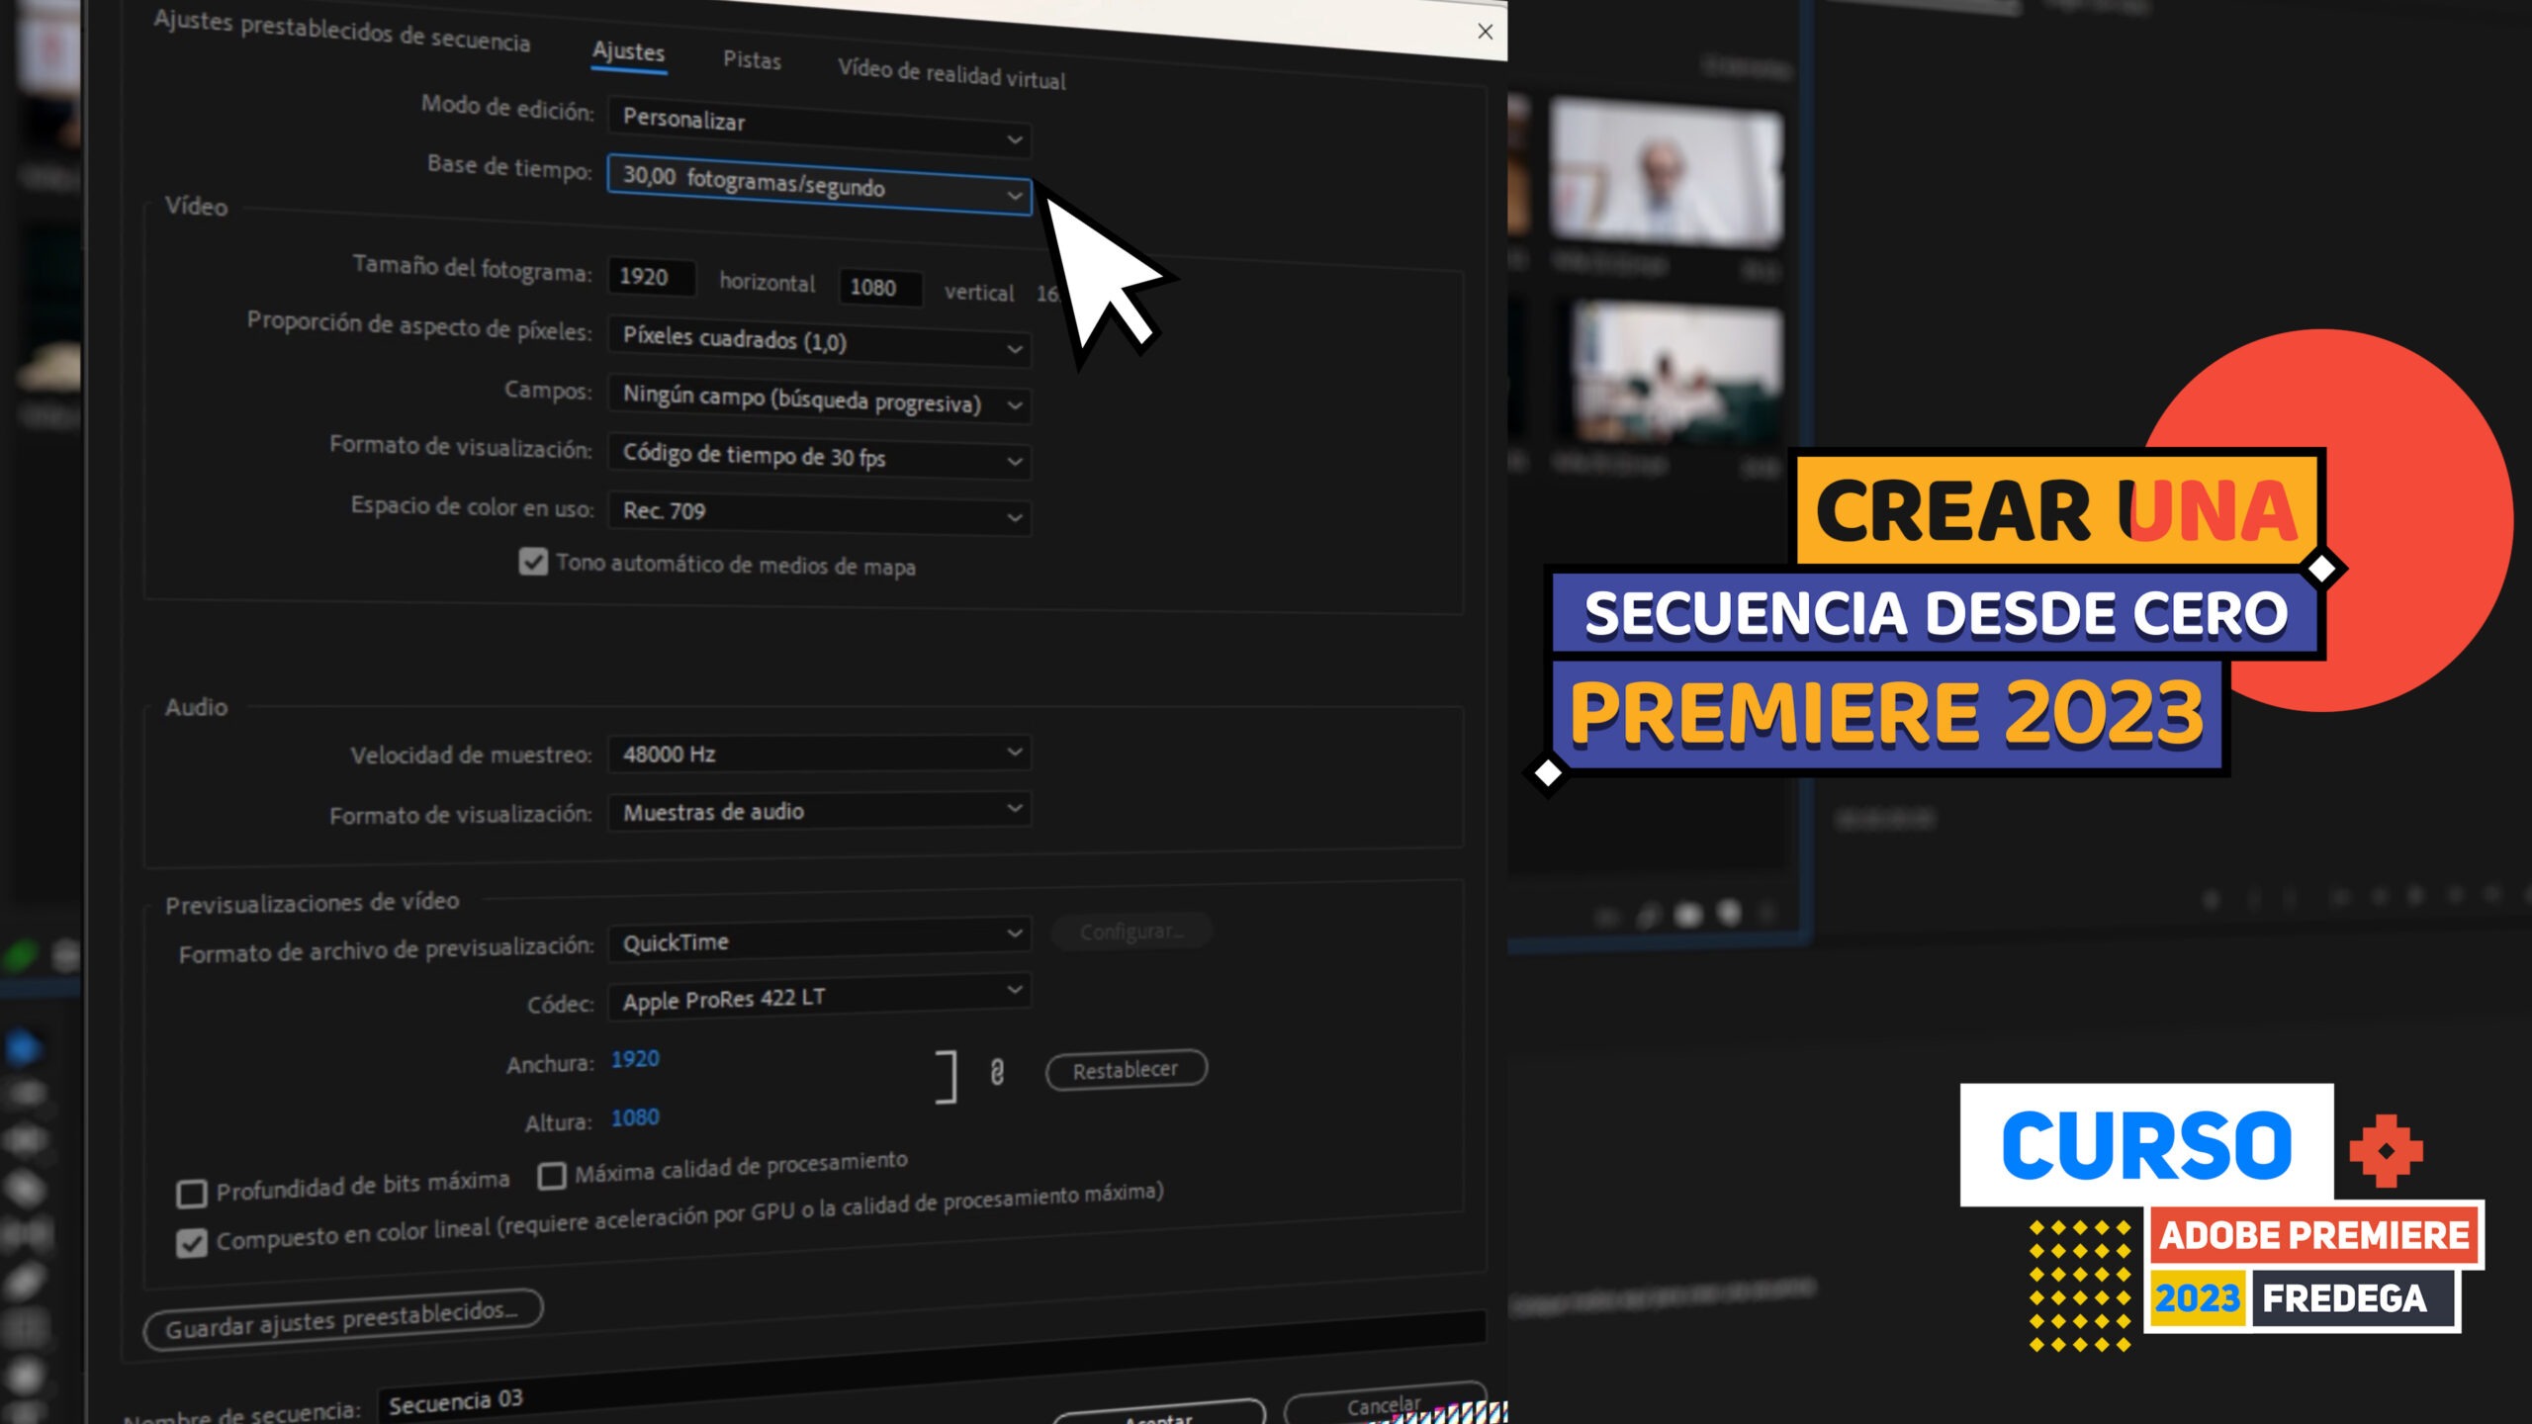Image resolution: width=2532 pixels, height=1424 pixels.
Task: Enable the Profundidad de bits máxima checkbox
Action: pos(191,1193)
